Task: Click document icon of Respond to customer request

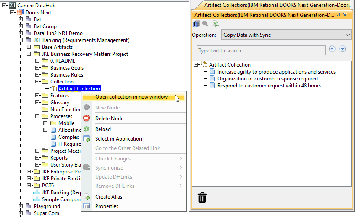Action: point(212,86)
